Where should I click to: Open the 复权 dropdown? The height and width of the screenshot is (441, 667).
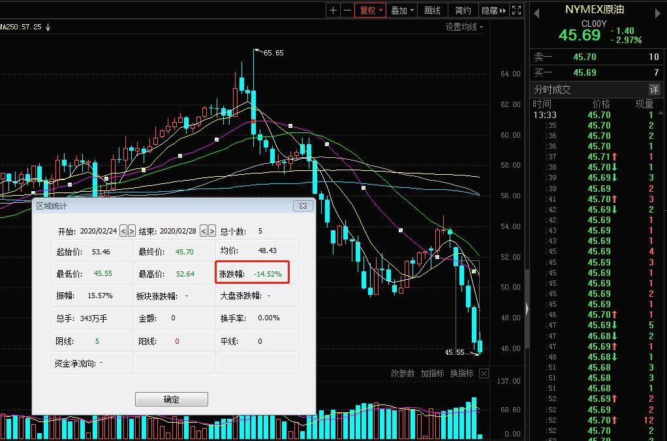point(371,10)
